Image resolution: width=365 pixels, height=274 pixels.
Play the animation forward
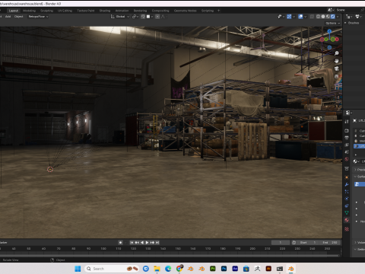(x=147, y=243)
